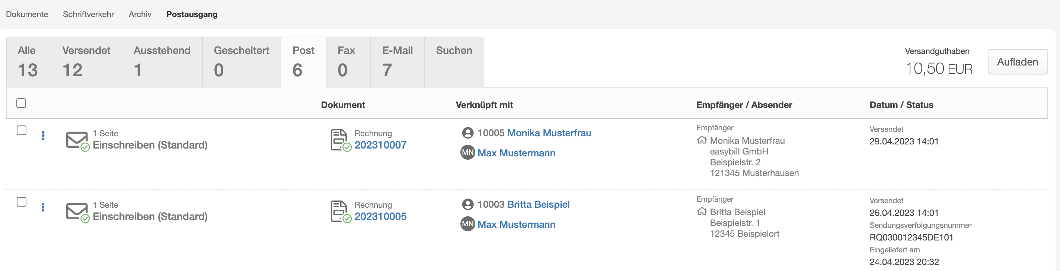Switch to the E-Mail filter tab
Image resolution: width=1060 pixels, height=271 pixels.
pyautogui.click(x=397, y=62)
